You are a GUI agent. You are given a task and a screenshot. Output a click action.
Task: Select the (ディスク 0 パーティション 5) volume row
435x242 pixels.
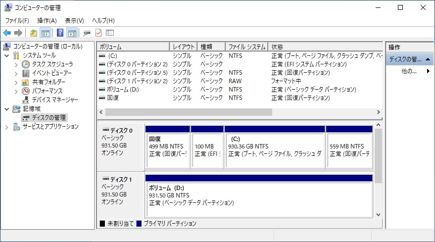pos(240,73)
